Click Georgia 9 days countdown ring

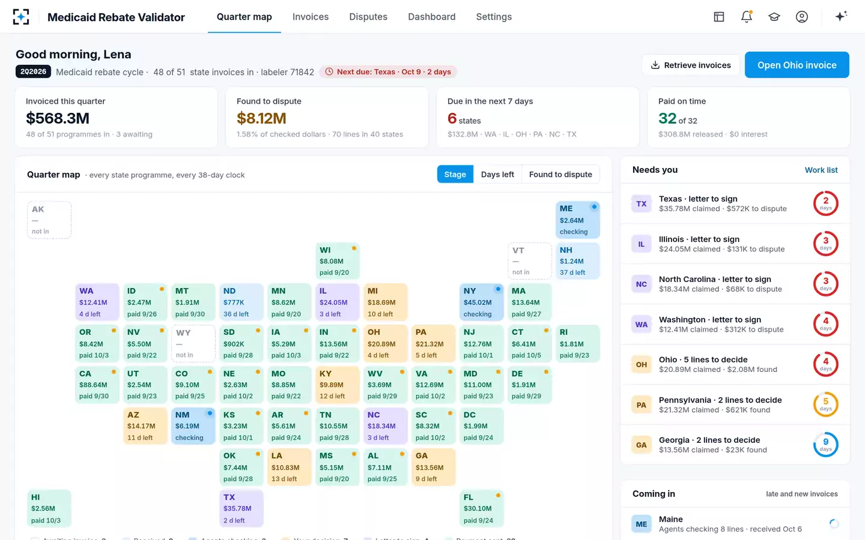point(825,445)
